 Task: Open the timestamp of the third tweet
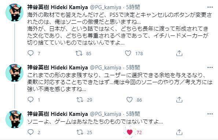[x=133, y=114]
